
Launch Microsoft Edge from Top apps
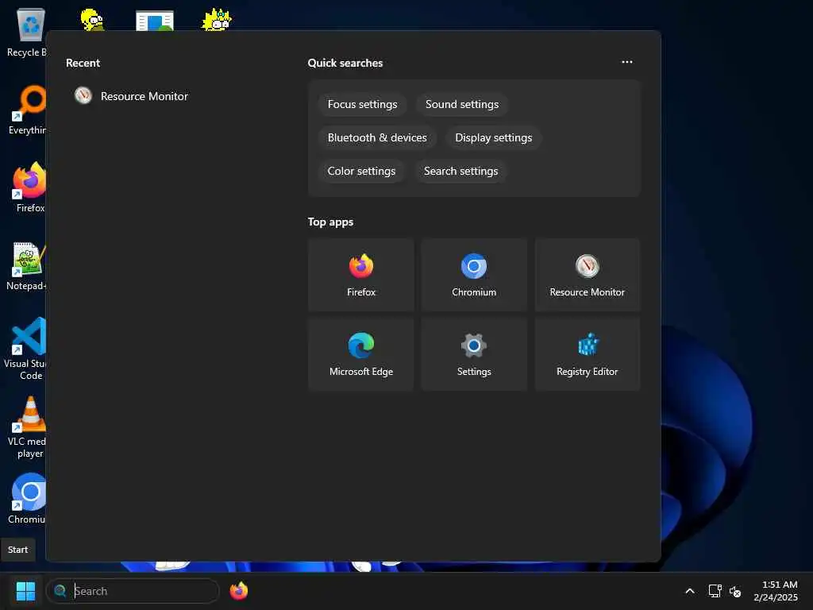coord(361,354)
